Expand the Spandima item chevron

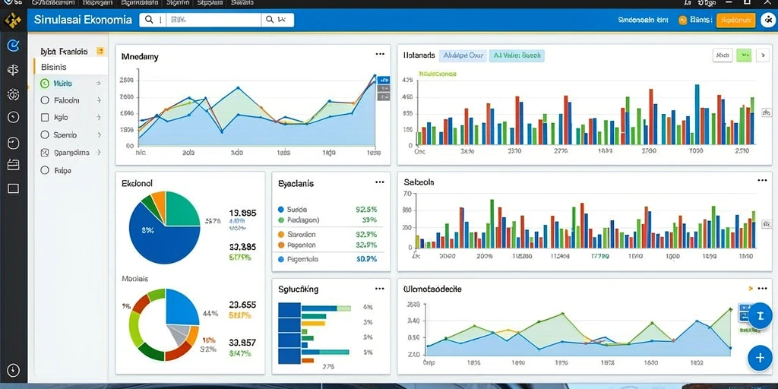[x=99, y=152]
